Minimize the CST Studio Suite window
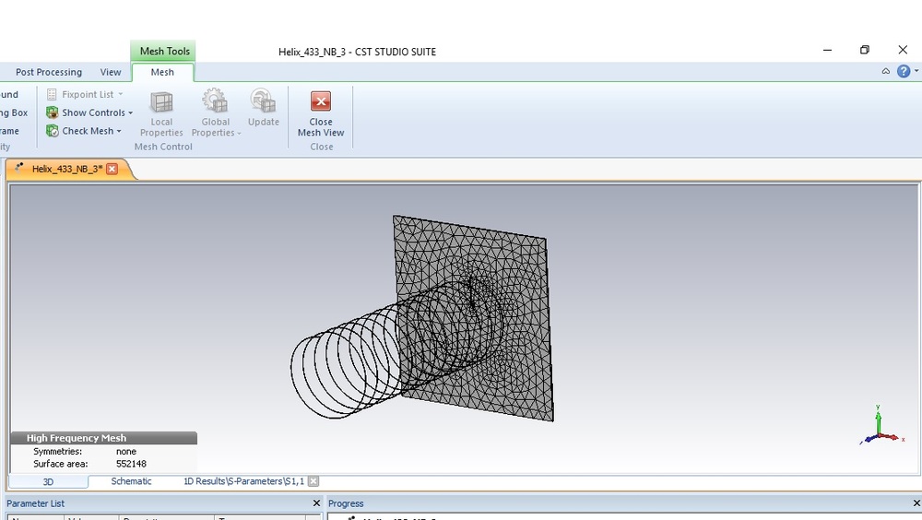The height and width of the screenshot is (520, 922). (827, 50)
